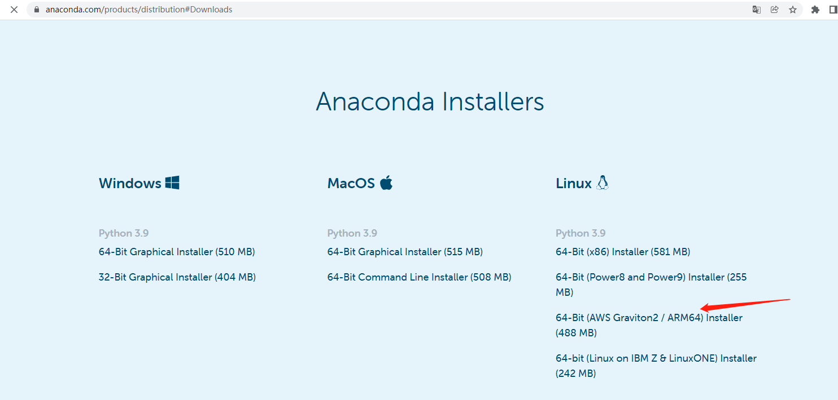This screenshot has height=400, width=838.
Task: Download Windows 64-Bit Graphical Installer (510 MB)
Action: tap(177, 252)
